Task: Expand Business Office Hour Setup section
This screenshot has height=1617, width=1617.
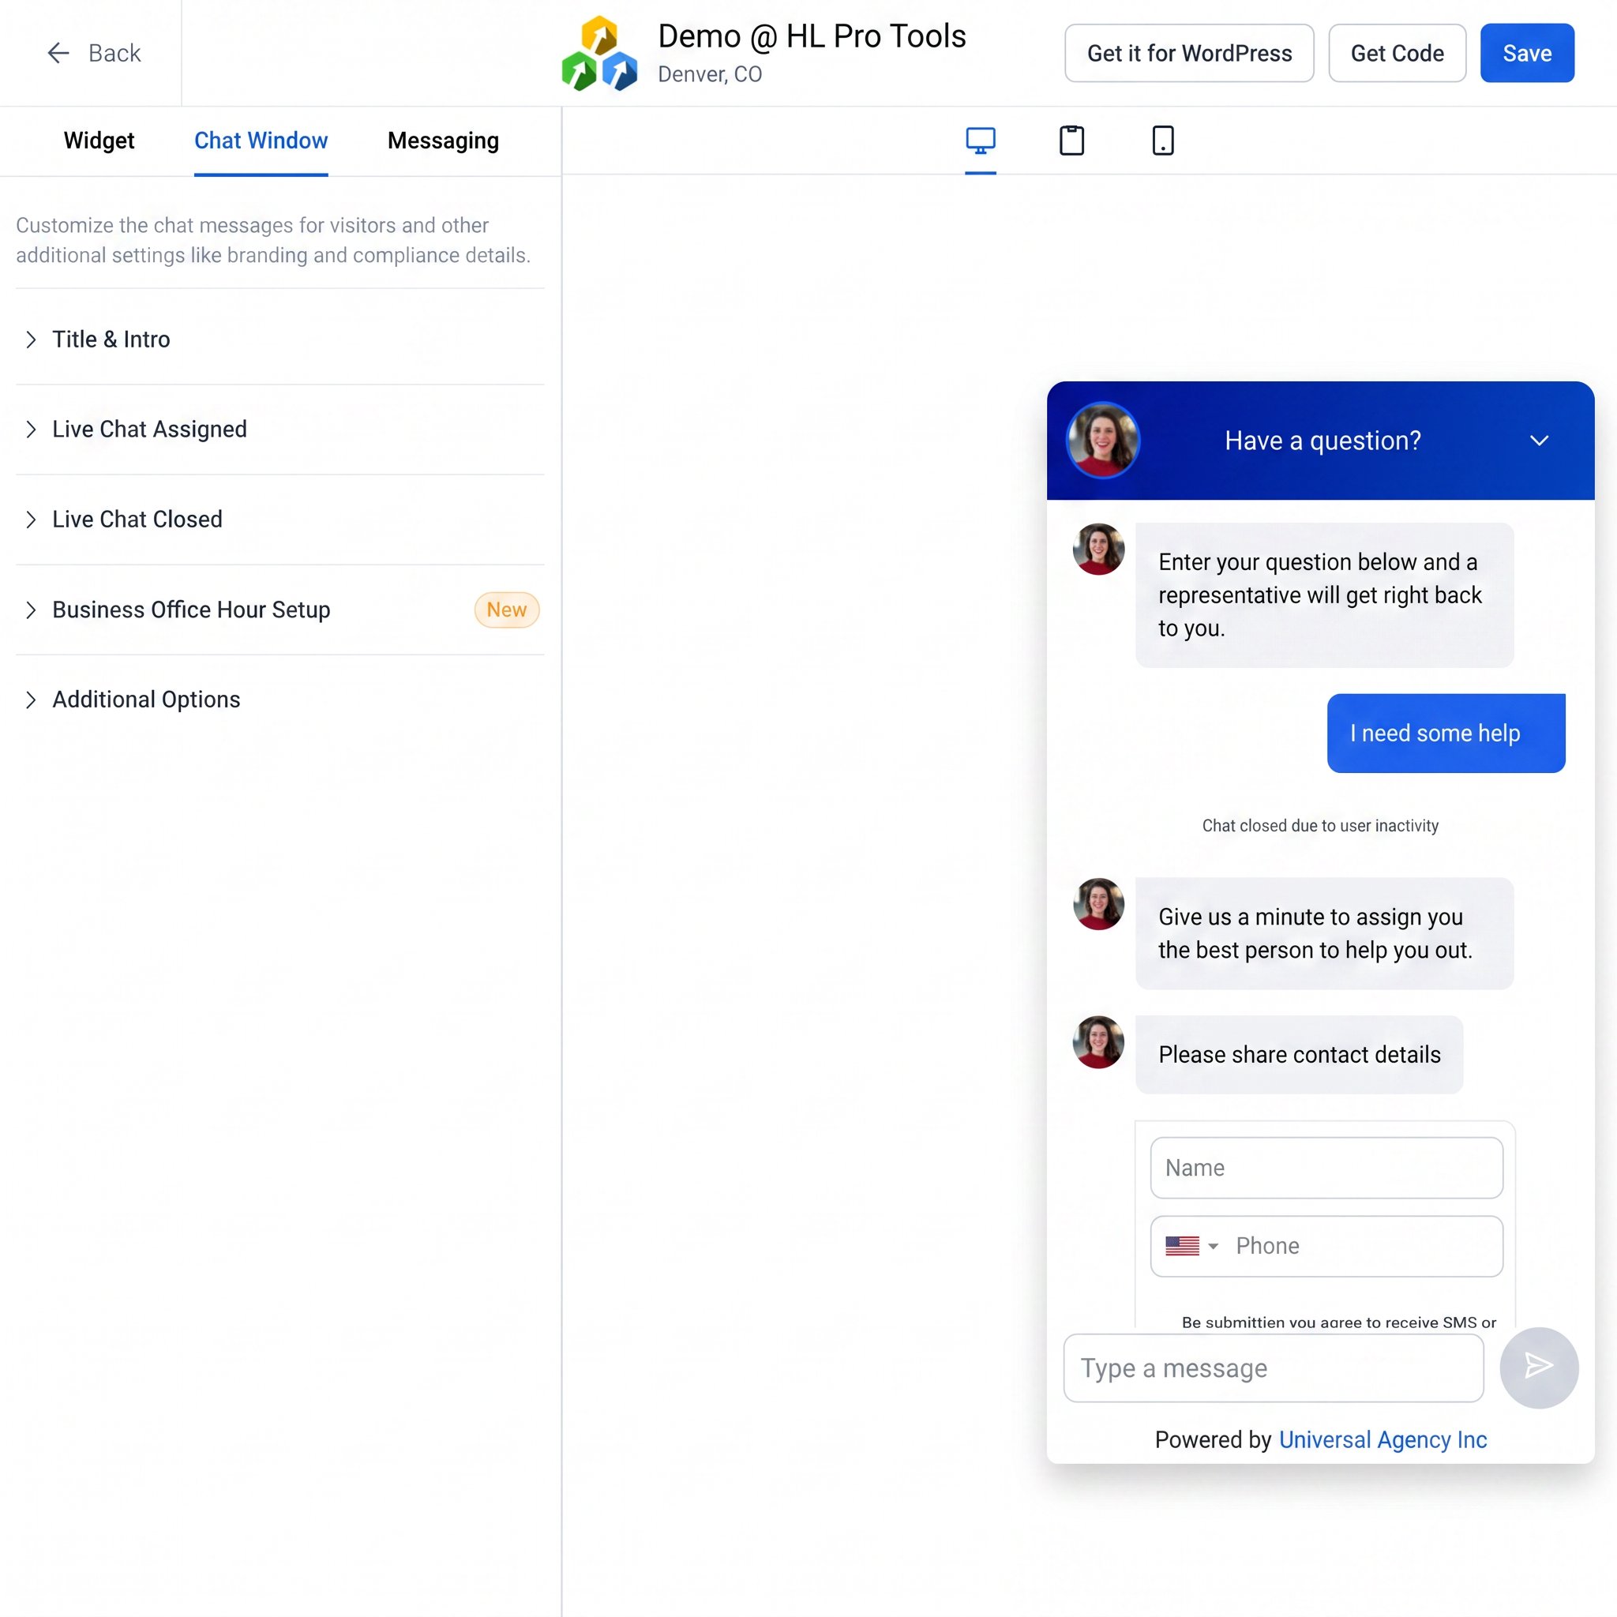Action: pos(280,610)
